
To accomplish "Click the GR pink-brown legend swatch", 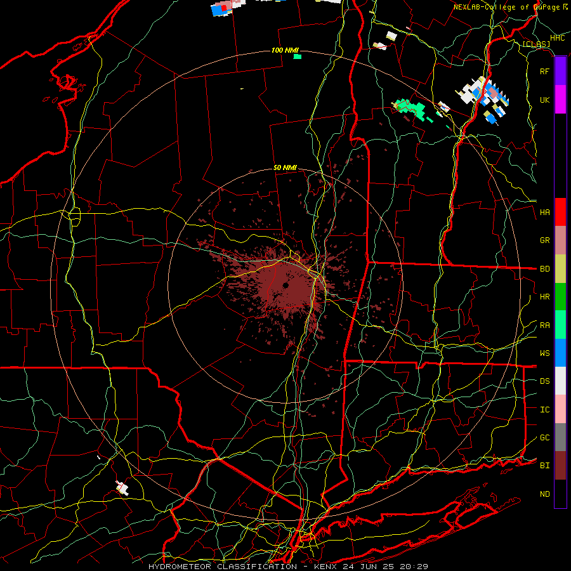I will click(560, 240).
